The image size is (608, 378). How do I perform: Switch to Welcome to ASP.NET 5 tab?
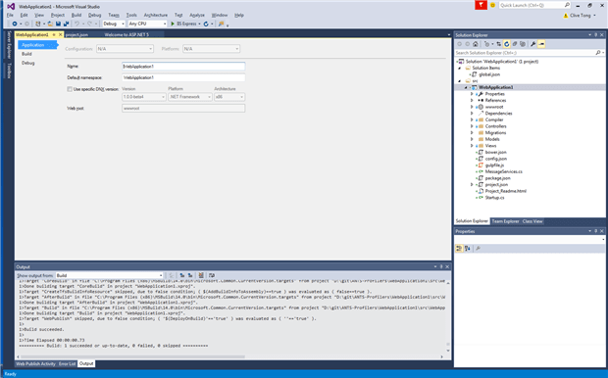127,35
